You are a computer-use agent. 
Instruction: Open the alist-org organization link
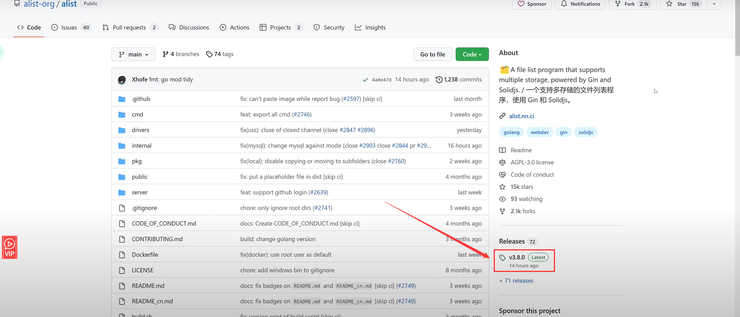point(39,4)
